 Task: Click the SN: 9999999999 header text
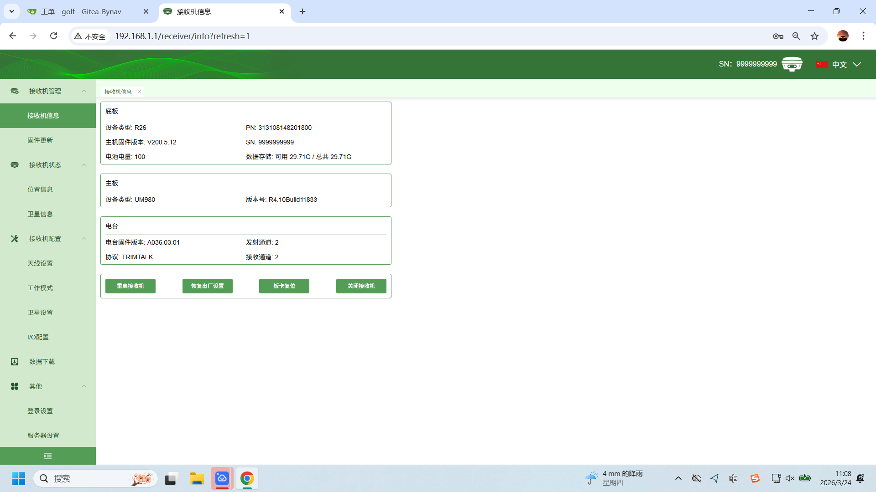pyautogui.click(x=748, y=64)
